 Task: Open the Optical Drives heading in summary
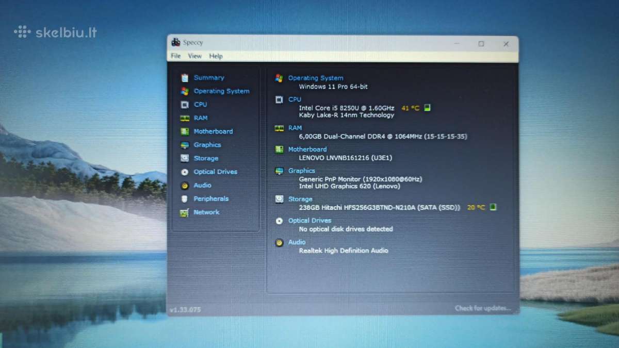(309, 220)
